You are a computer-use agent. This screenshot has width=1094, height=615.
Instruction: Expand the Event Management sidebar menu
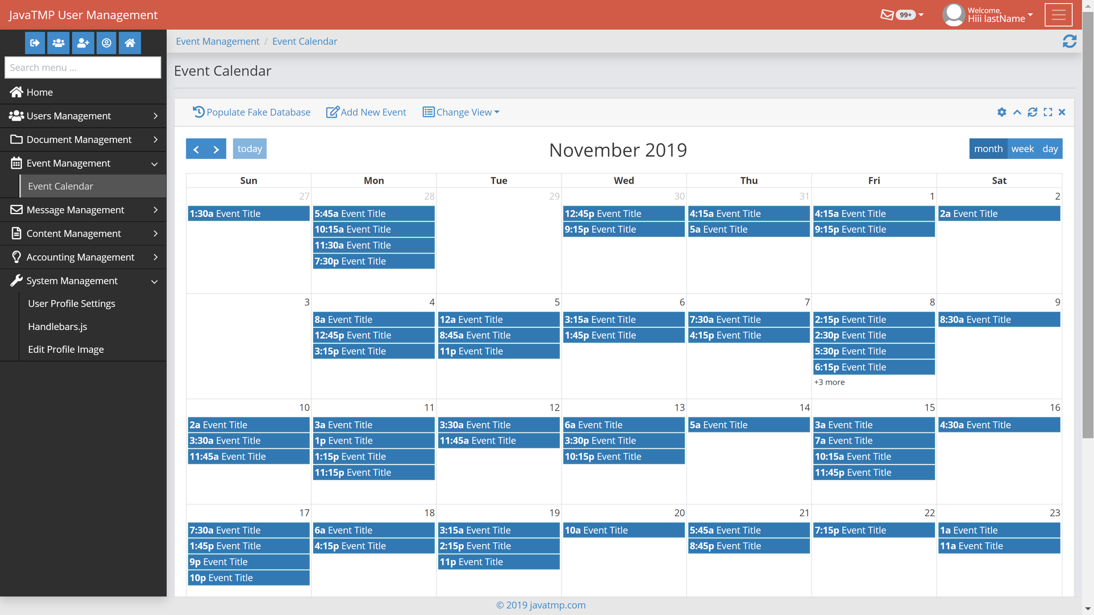point(83,162)
